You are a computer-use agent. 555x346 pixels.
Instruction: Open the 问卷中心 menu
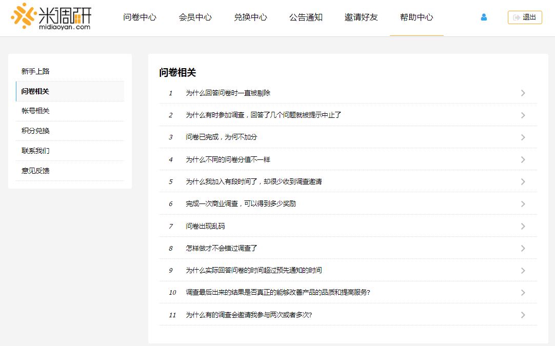click(140, 17)
